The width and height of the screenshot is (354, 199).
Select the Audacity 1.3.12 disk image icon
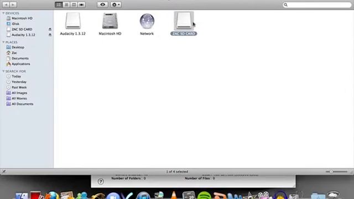[x=73, y=21]
